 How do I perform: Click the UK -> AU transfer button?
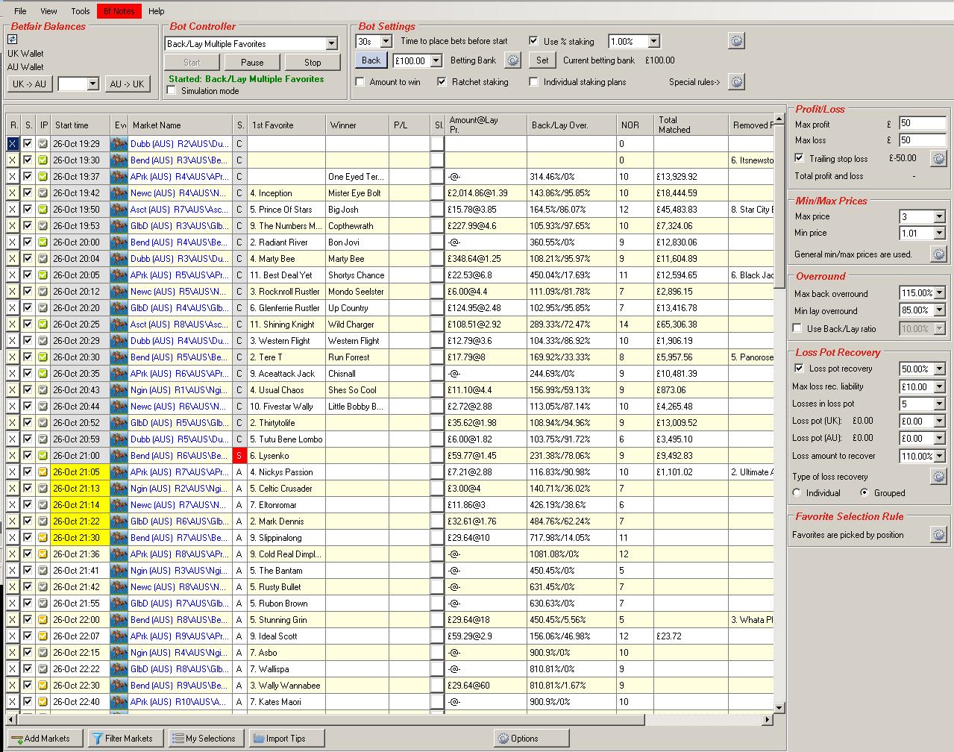coord(30,84)
